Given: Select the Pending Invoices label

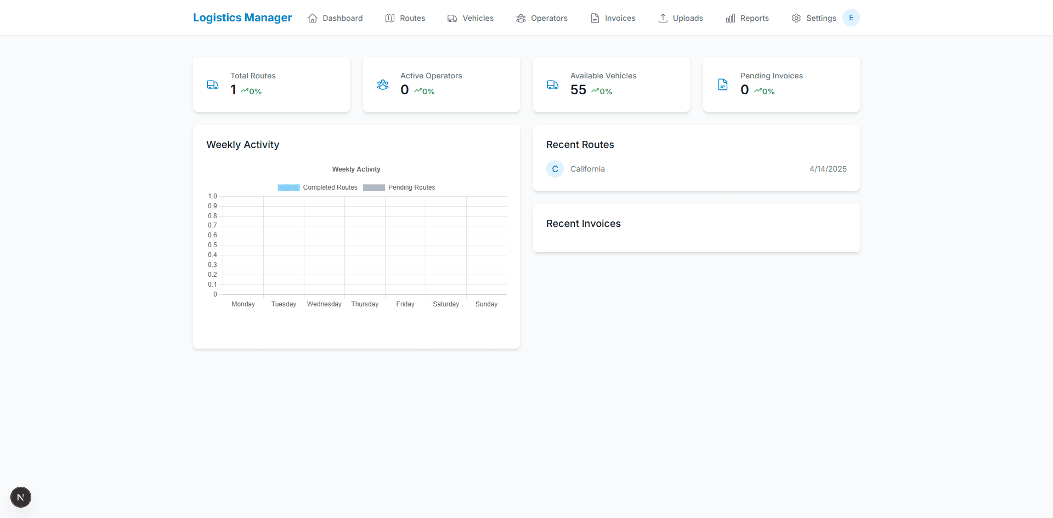Looking at the screenshot, I should point(772,76).
